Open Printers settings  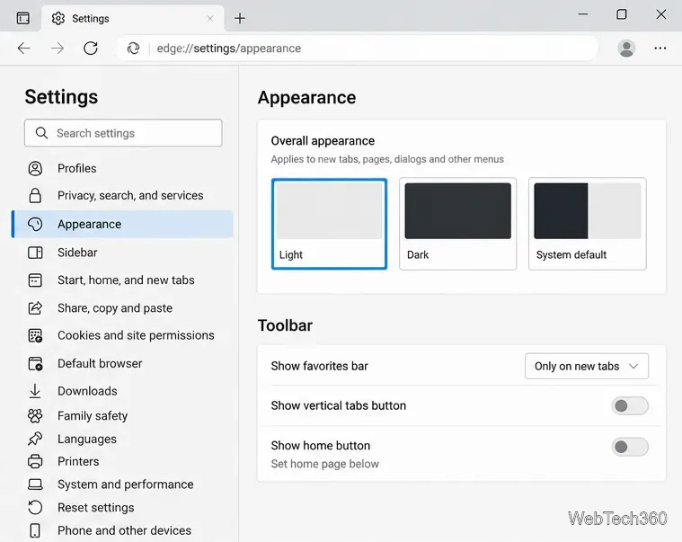coord(122,461)
